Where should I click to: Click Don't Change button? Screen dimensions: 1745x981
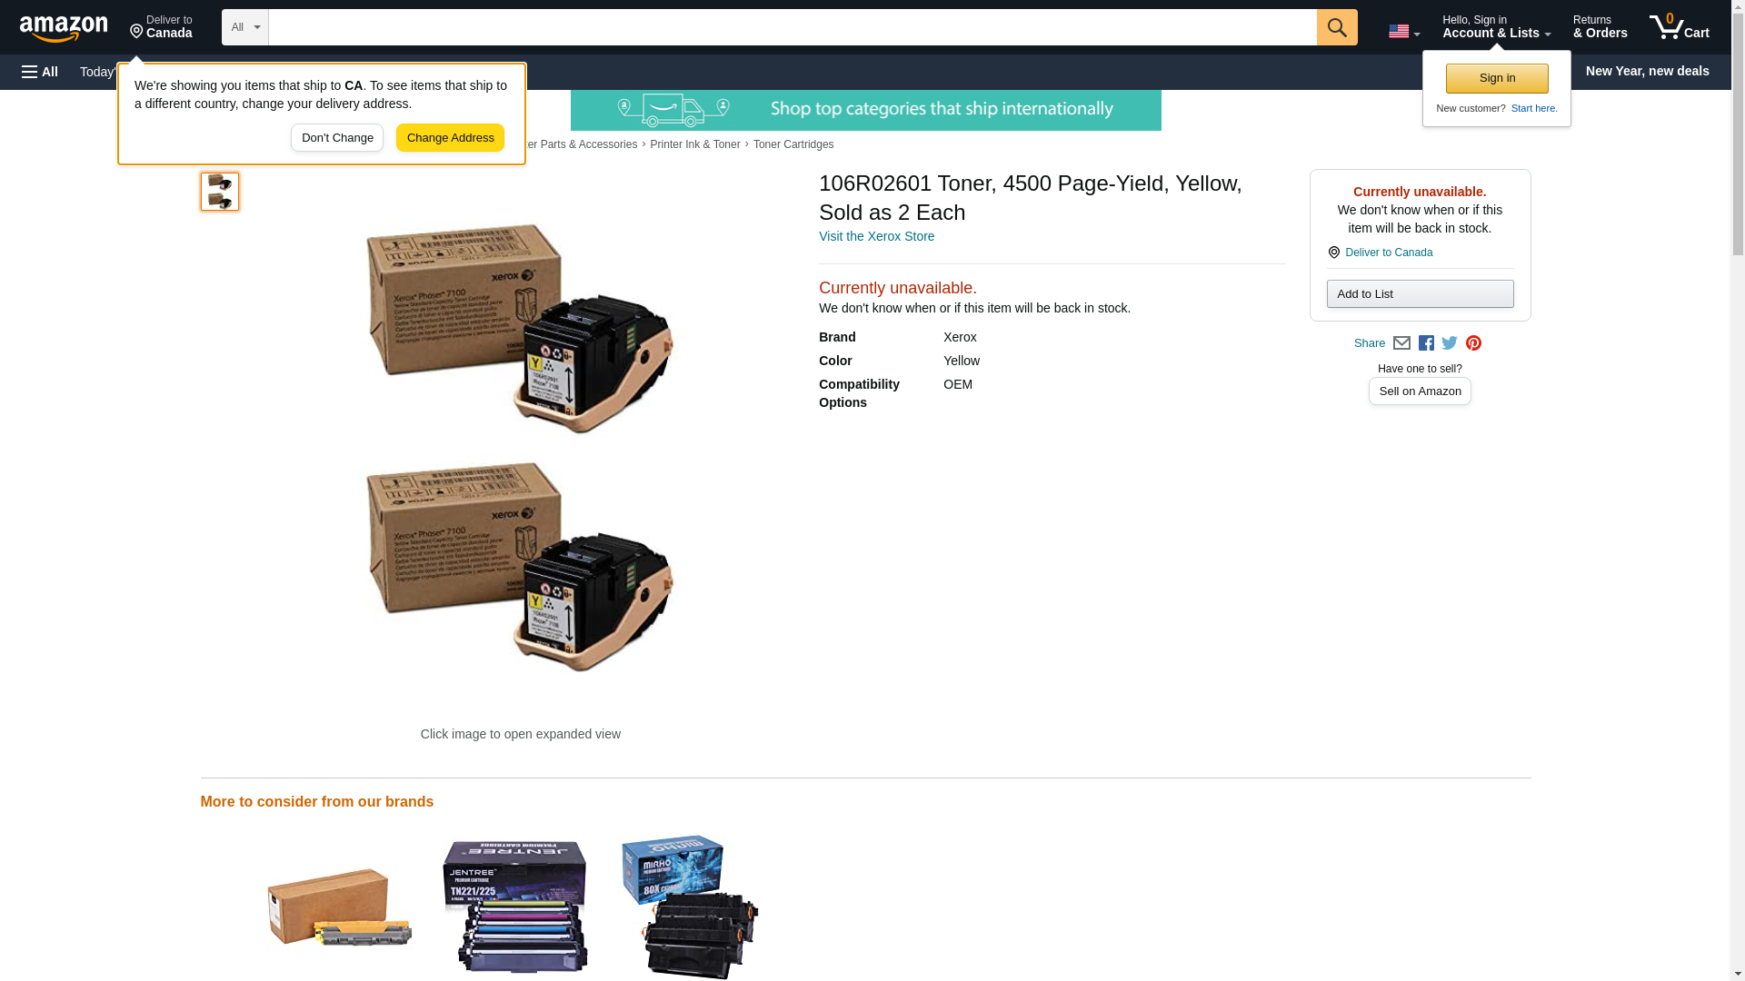[337, 138]
